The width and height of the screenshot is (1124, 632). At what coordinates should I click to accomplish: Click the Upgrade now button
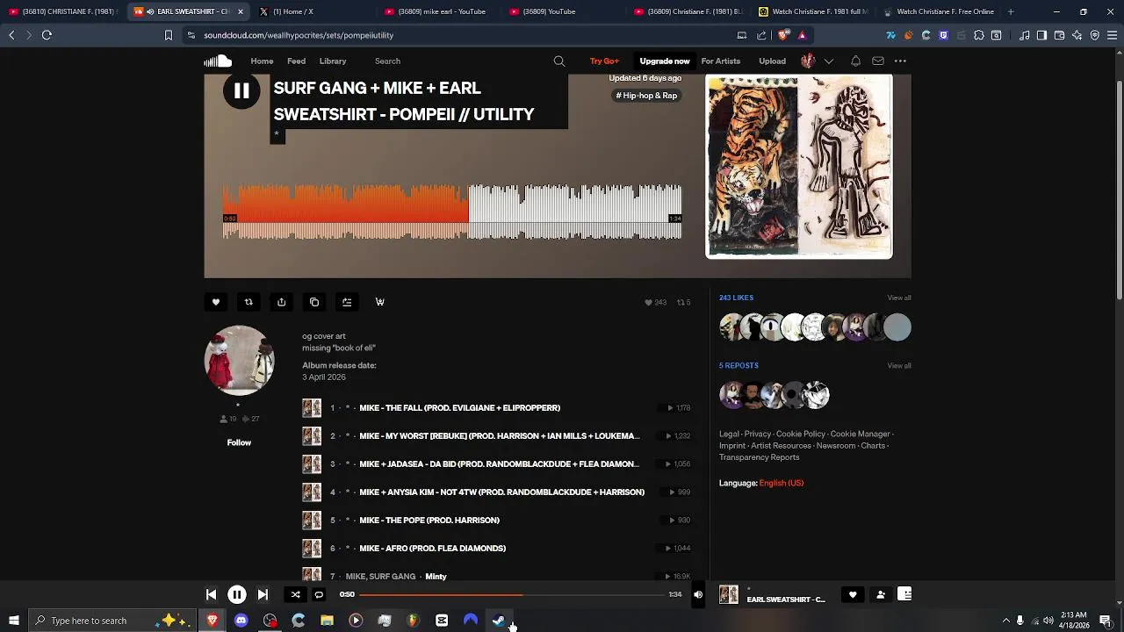click(x=665, y=61)
